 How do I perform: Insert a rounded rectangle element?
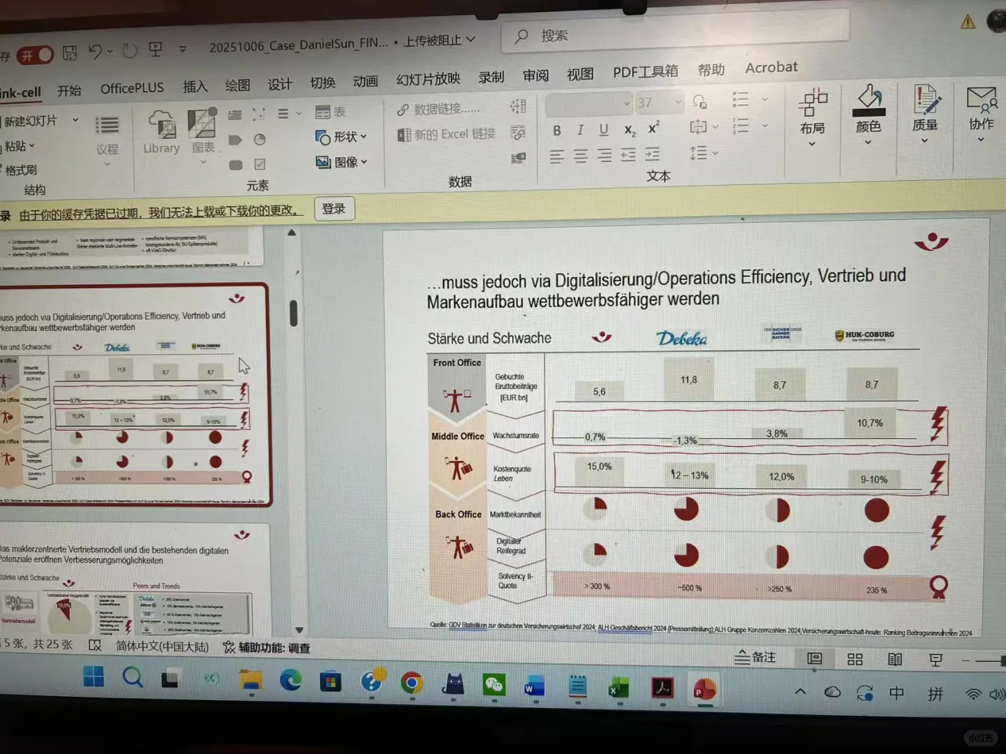236,165
